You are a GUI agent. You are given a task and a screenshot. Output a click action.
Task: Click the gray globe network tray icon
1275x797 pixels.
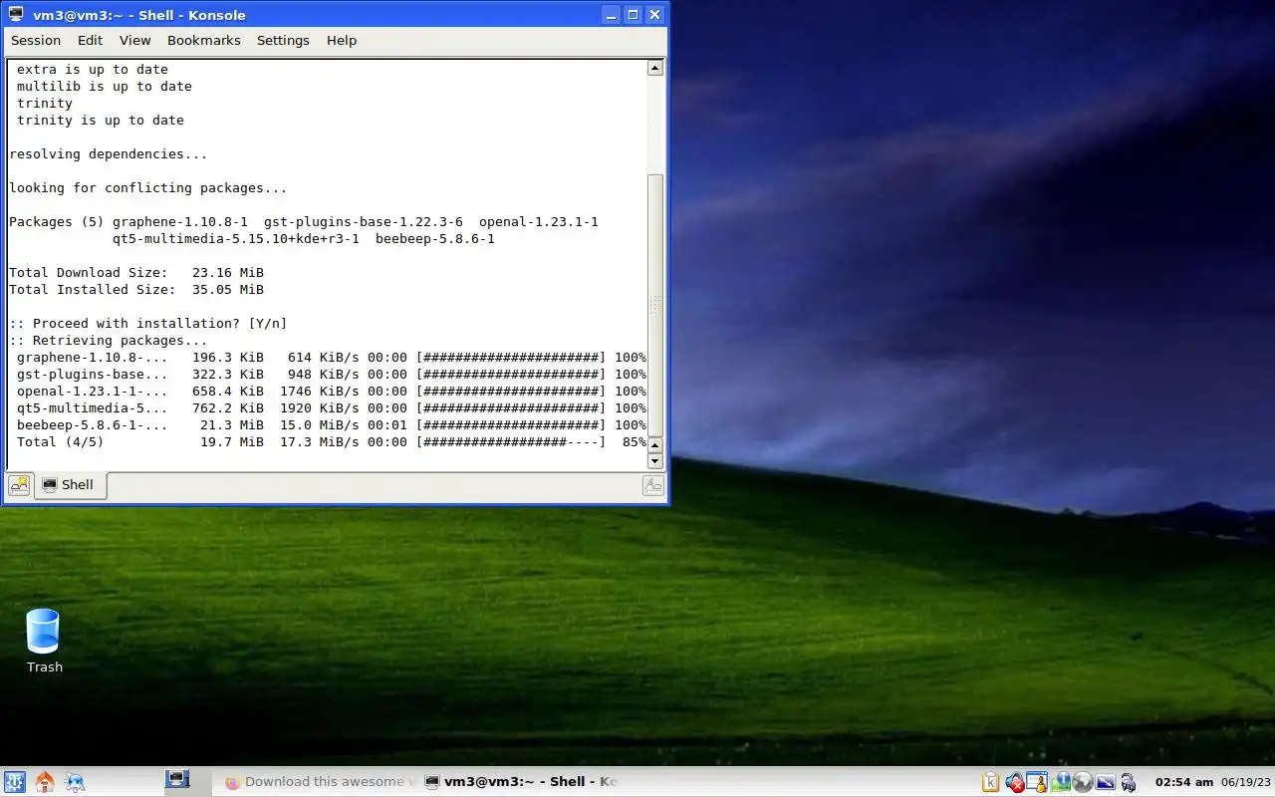pyautogui.click(x=1083, y=782)
